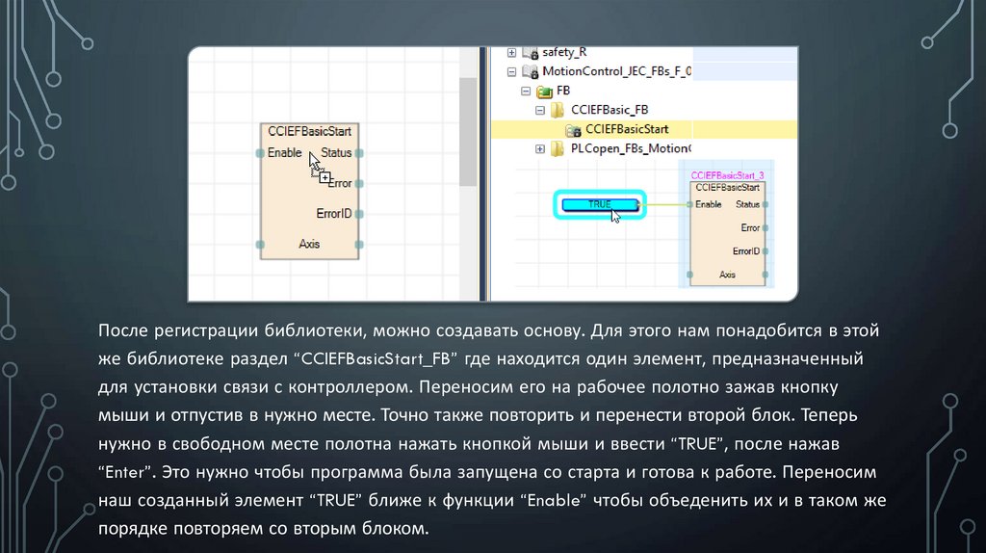986x553 pixels.
Task: Click the CCIEFBasic_FB folder icon
Action: coord(558,110)
